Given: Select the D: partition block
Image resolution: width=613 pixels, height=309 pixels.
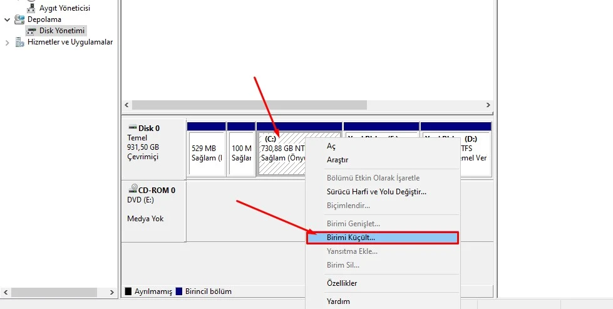Looking at the screenshot, I should [475, 154].
